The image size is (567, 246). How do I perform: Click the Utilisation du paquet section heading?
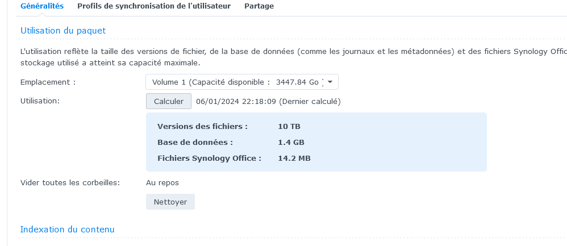pyautogui.click(x=63, y=31)
